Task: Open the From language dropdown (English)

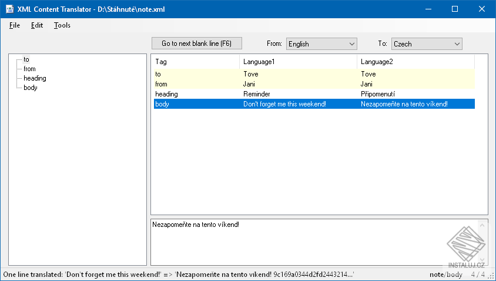Action: pos(321,44)
